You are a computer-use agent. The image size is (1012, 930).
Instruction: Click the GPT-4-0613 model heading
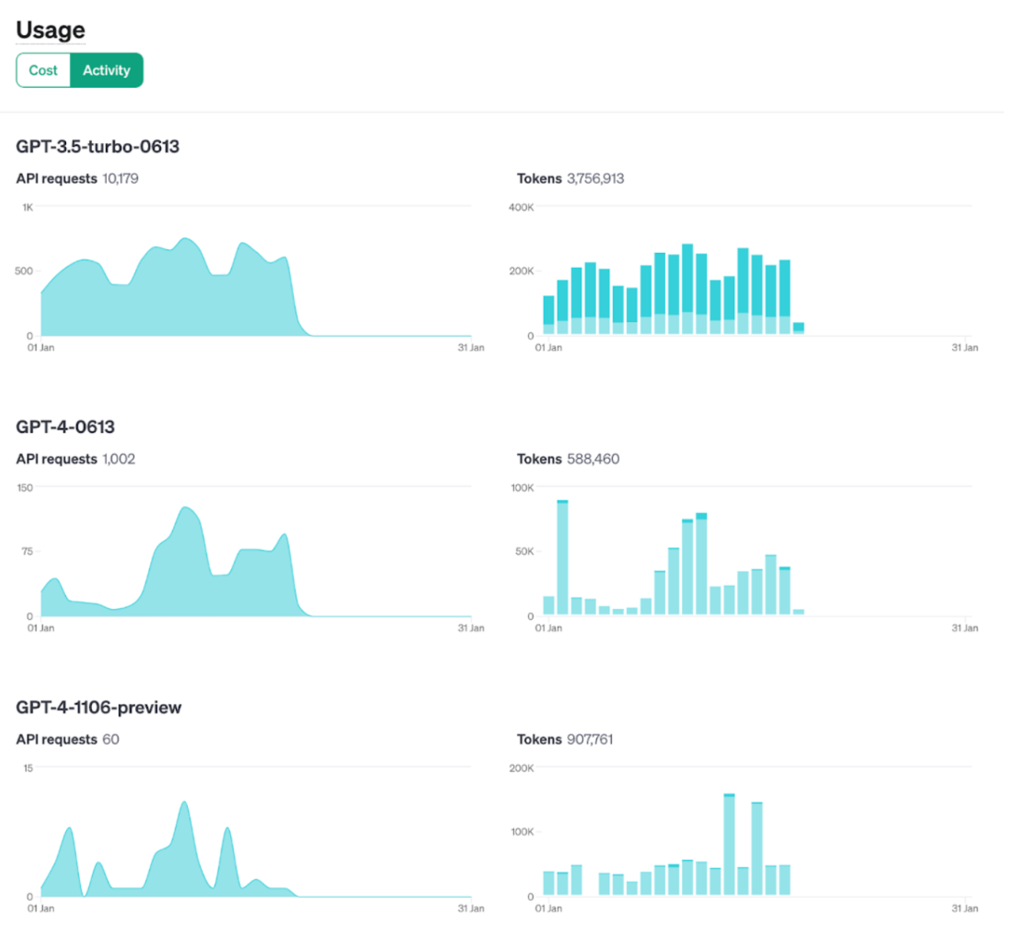(65, 427)
